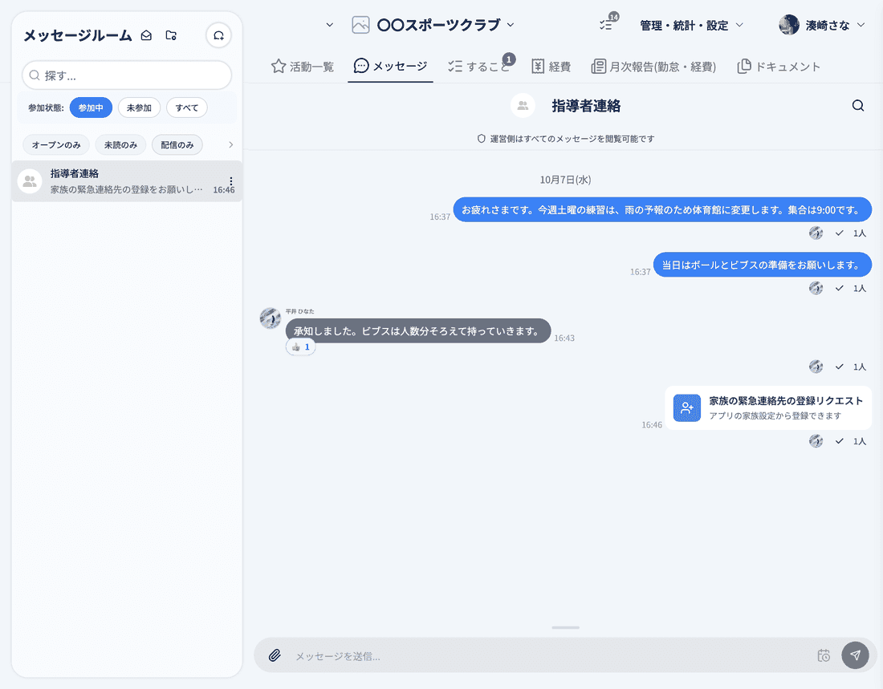Toggle the 未読のみ filter chip

[120, 144]
